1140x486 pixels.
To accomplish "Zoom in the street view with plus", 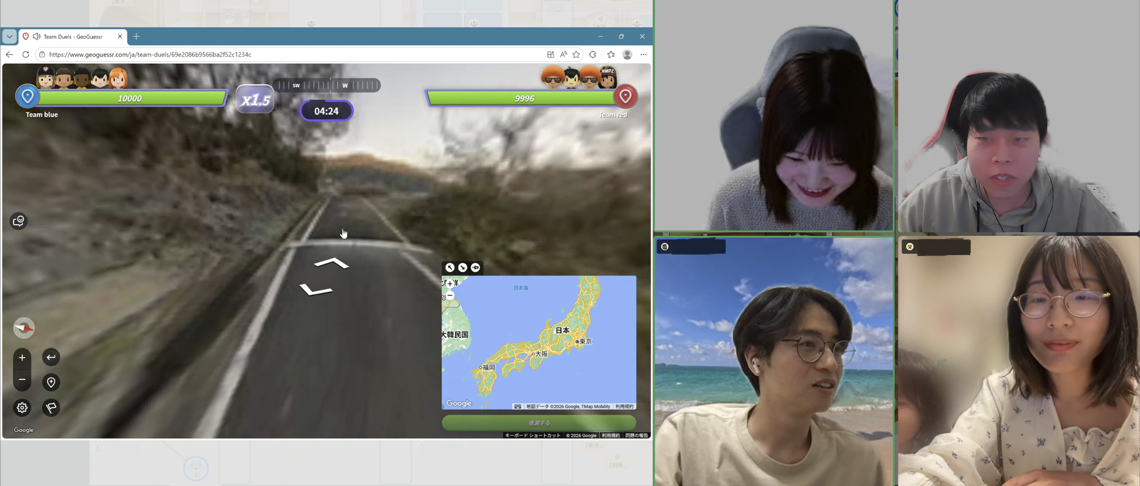I will pyautogui.click(x=22, y=358).
